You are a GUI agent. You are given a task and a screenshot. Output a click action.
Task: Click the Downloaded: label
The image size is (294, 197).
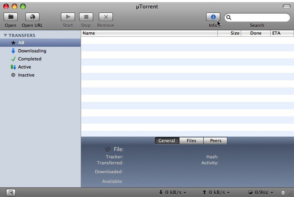(x=109, y=172)
